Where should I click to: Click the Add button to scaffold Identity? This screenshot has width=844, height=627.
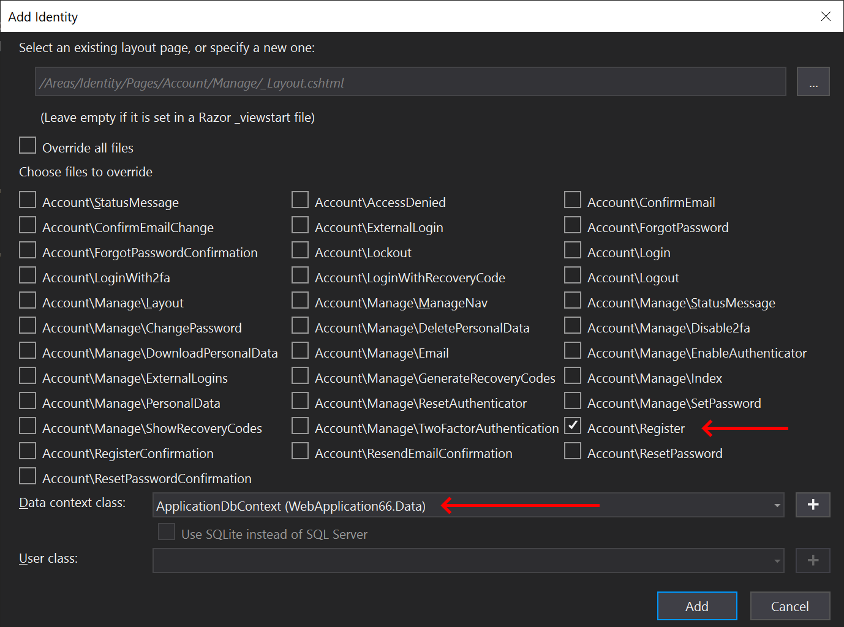(x=696, y=606)
